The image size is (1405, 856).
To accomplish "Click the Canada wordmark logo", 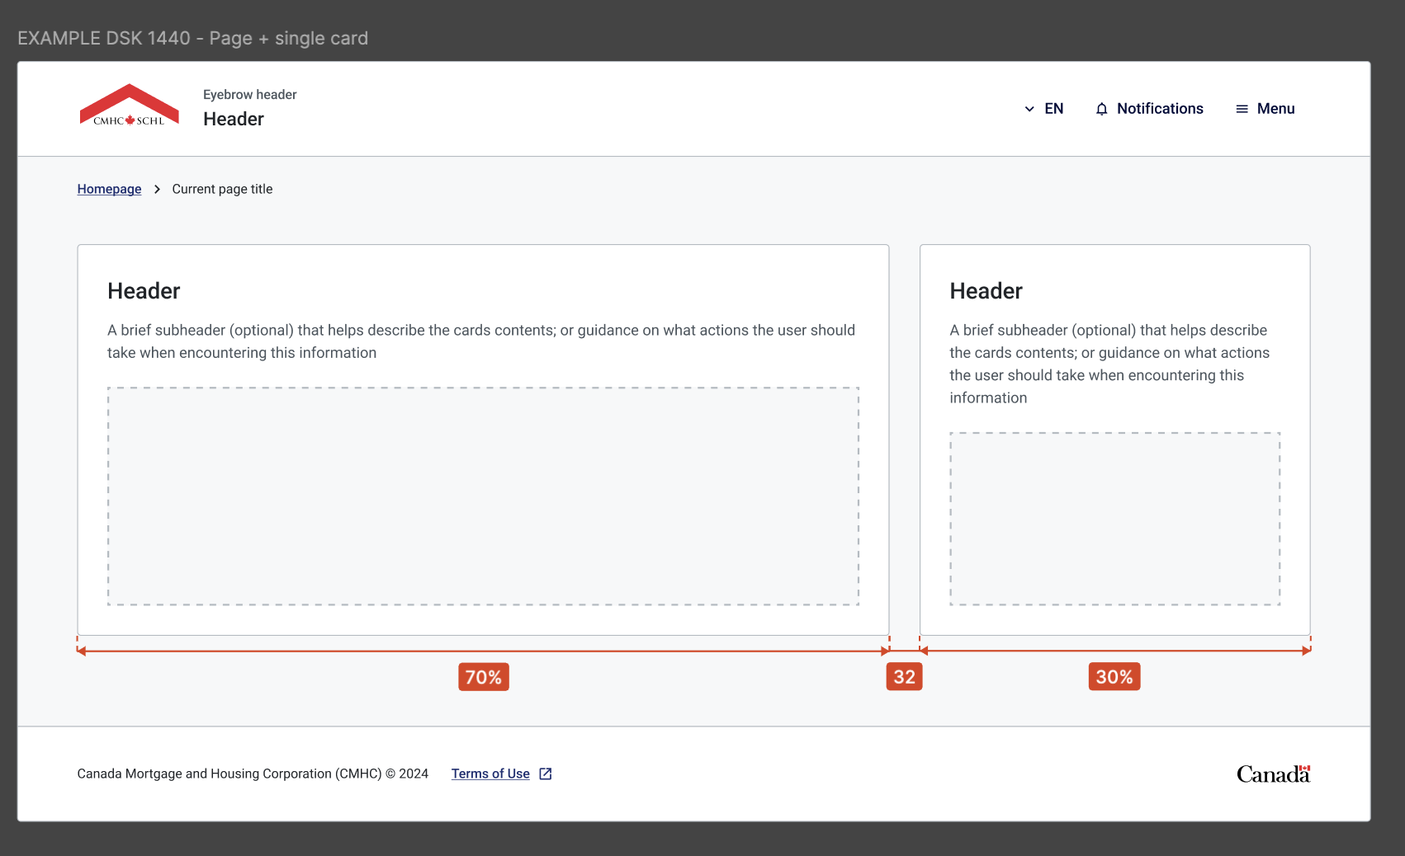I will point(1273,774).
